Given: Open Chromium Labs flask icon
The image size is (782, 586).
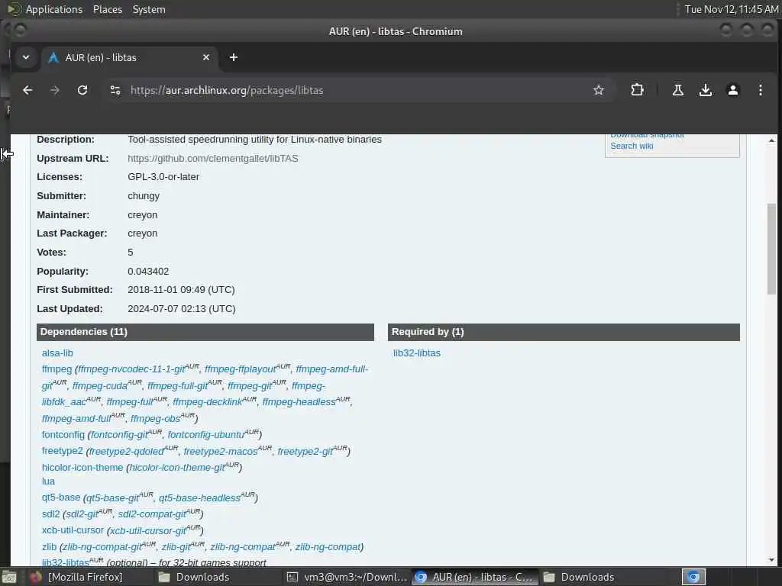Looking at the screenshot, I should point(678,90).
